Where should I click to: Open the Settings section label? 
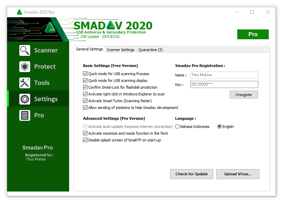point(46,99)
